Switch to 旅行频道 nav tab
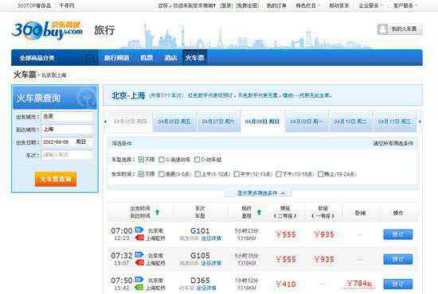 pyautogui.click(x=116, y=58)
